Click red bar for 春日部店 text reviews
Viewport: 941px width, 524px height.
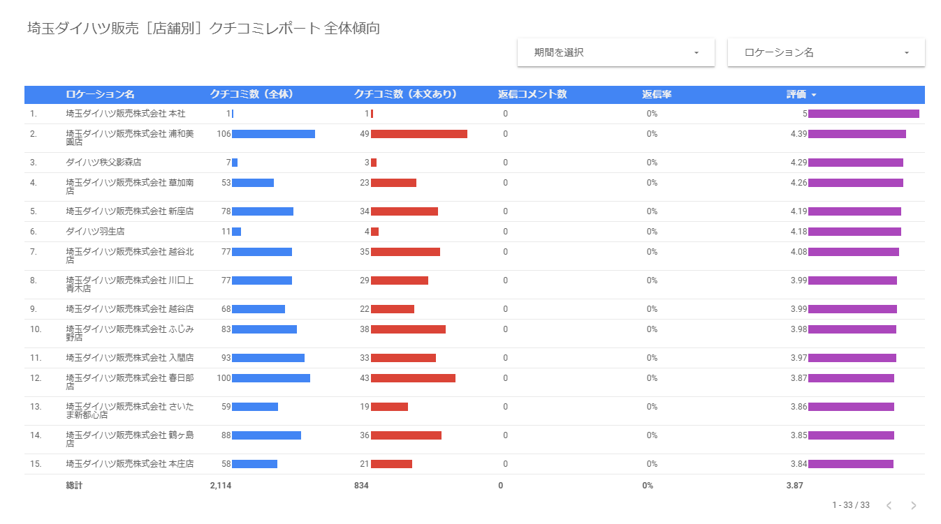[413, 378]
